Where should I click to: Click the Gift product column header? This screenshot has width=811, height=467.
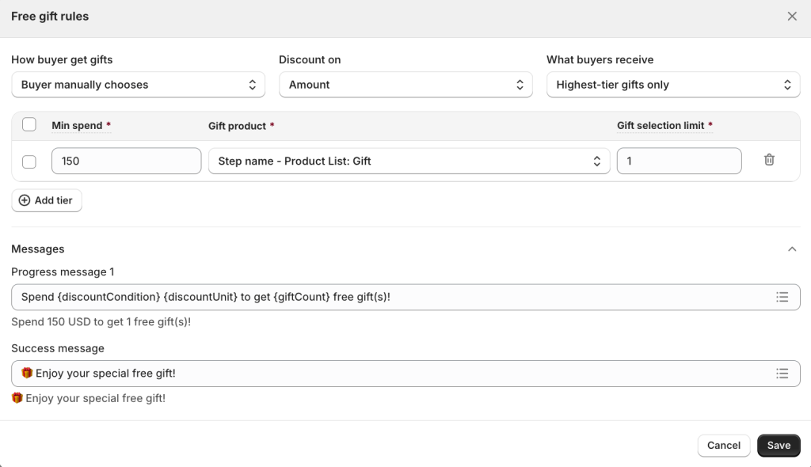[x=237, y=126]
